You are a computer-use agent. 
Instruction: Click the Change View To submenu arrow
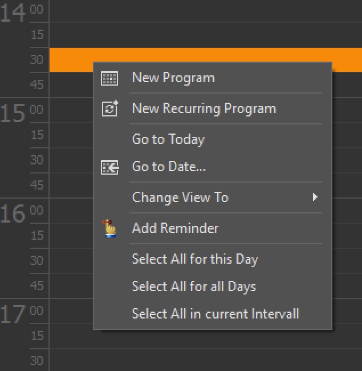(315, 197)
